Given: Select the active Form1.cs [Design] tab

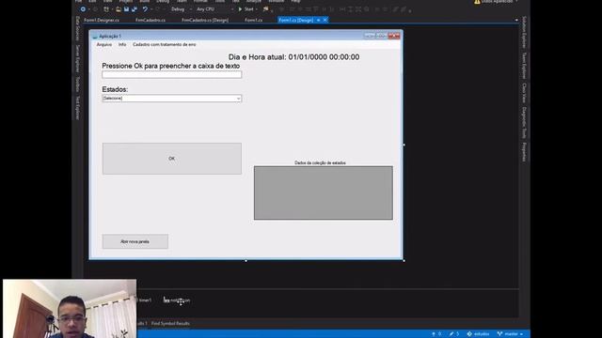Looking at the screenshot, I should coord(296,20).
